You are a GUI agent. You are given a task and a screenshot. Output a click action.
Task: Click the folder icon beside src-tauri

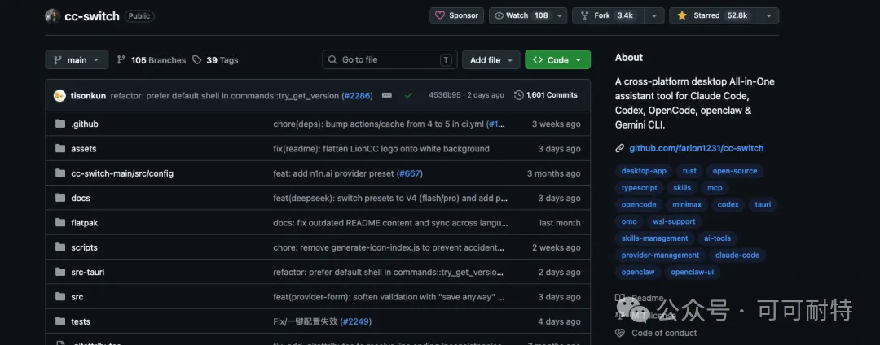point(60,272)
